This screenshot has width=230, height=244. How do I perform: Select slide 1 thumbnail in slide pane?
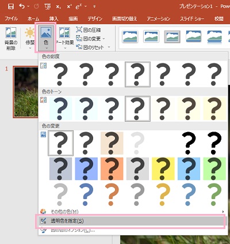[25, 92]
